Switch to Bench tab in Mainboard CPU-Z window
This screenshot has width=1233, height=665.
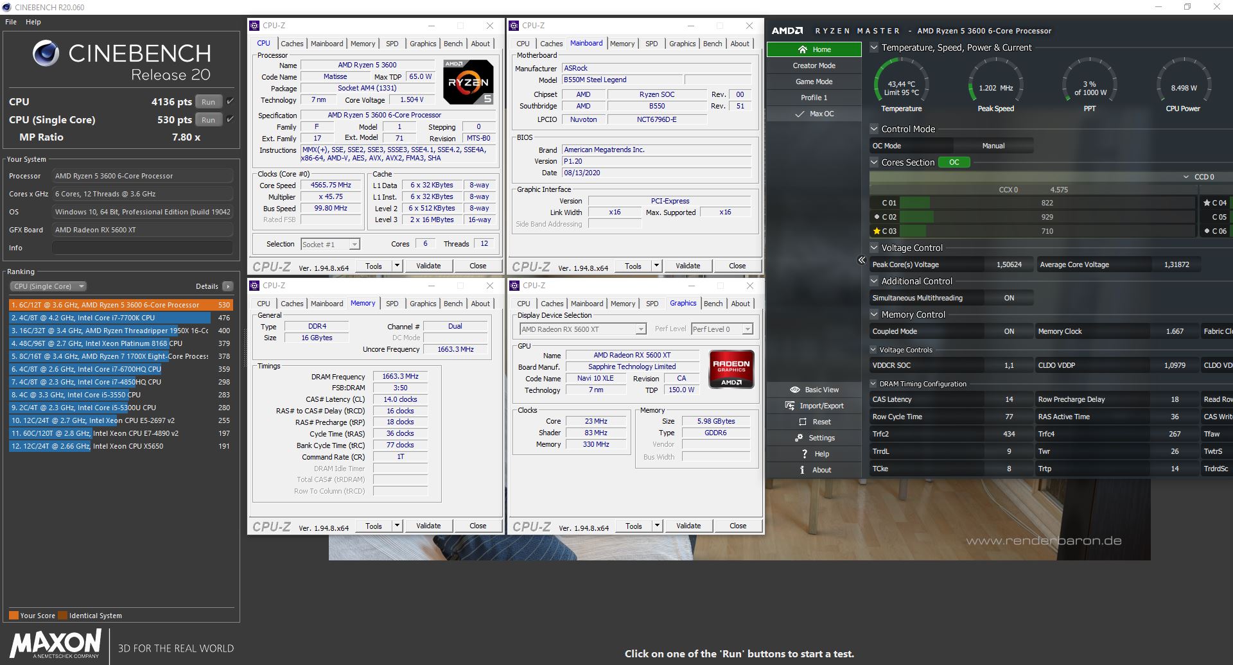(x=712, y=44)
